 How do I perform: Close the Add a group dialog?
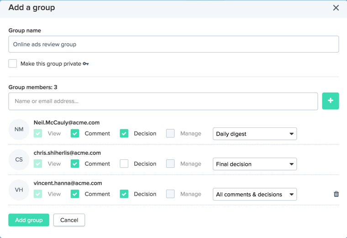click(x=336, y=8)
